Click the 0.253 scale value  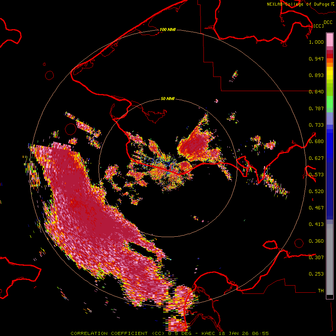click(x=316, y=274)
